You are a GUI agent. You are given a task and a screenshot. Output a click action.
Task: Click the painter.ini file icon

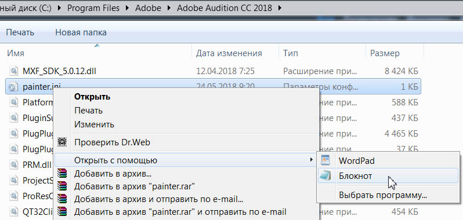(13, 87)
